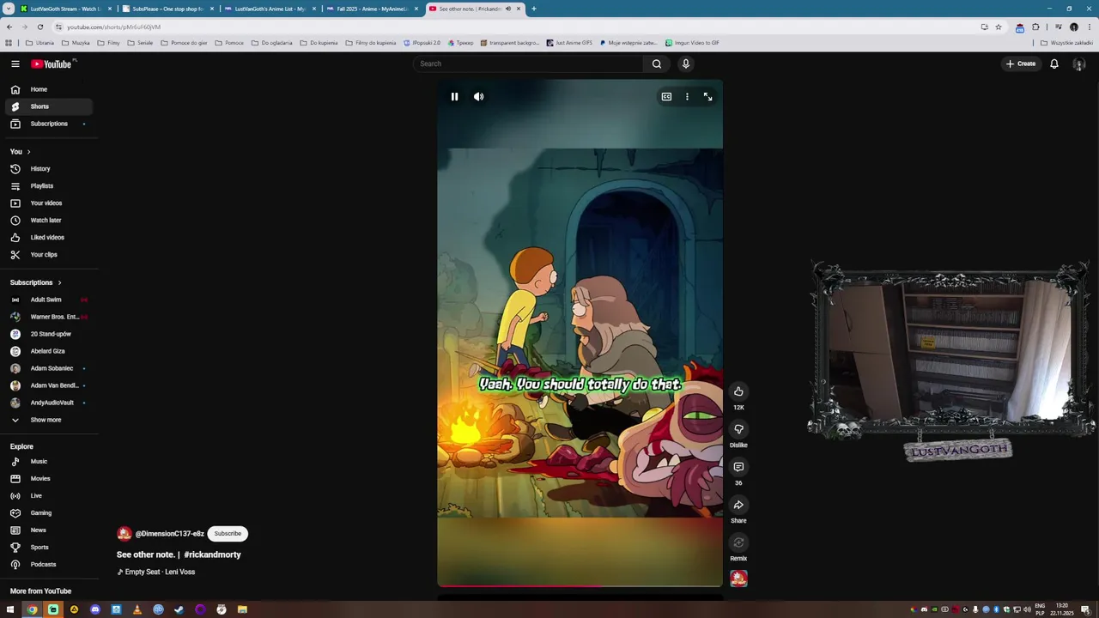1099x618 pixels.
Task: Open Warner Bros. Ent... channel
Action: pyautogui.click(x=49, y=317)
